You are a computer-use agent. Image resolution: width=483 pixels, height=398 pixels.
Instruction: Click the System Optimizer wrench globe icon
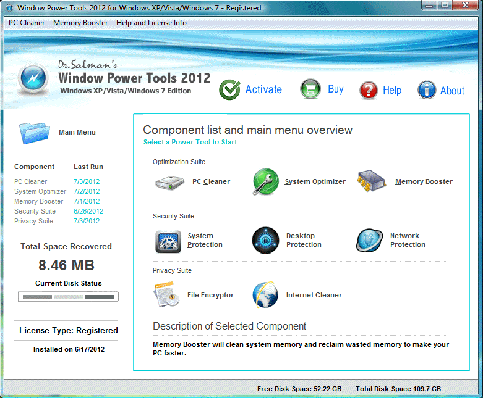pyautogui.click(x=265, y=181)
